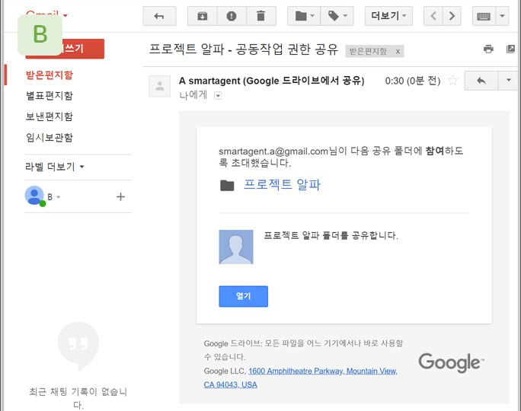Screen dimensions: 521x411
Task: Open the 별표편지함 folder
Action: [50, 96]
